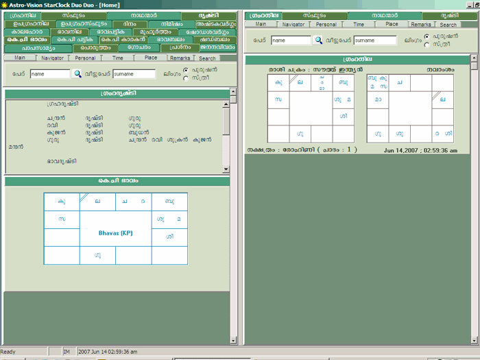This screenshot has height=360, width=480.
Task: Open the Navigator tab in left pane
Action: [x=52, y=58]
